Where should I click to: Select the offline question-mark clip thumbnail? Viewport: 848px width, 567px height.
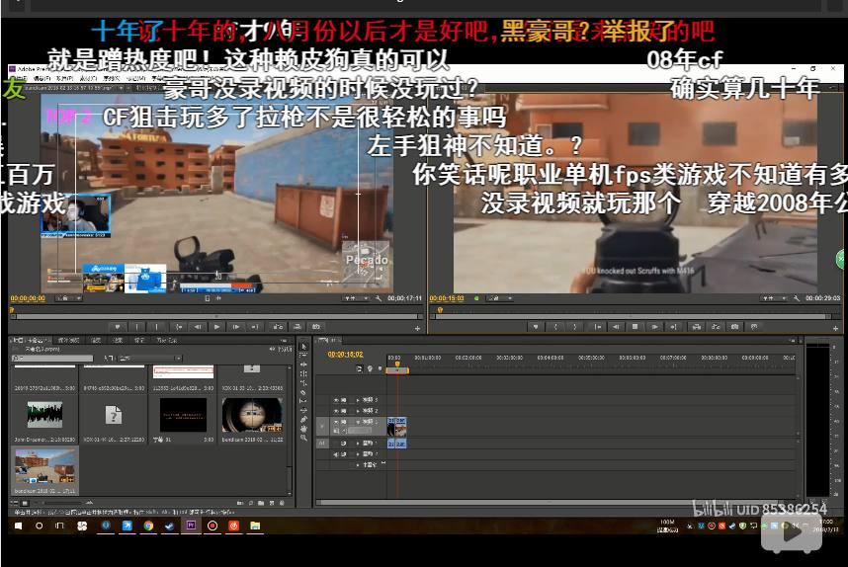click(x=113, y=415)
